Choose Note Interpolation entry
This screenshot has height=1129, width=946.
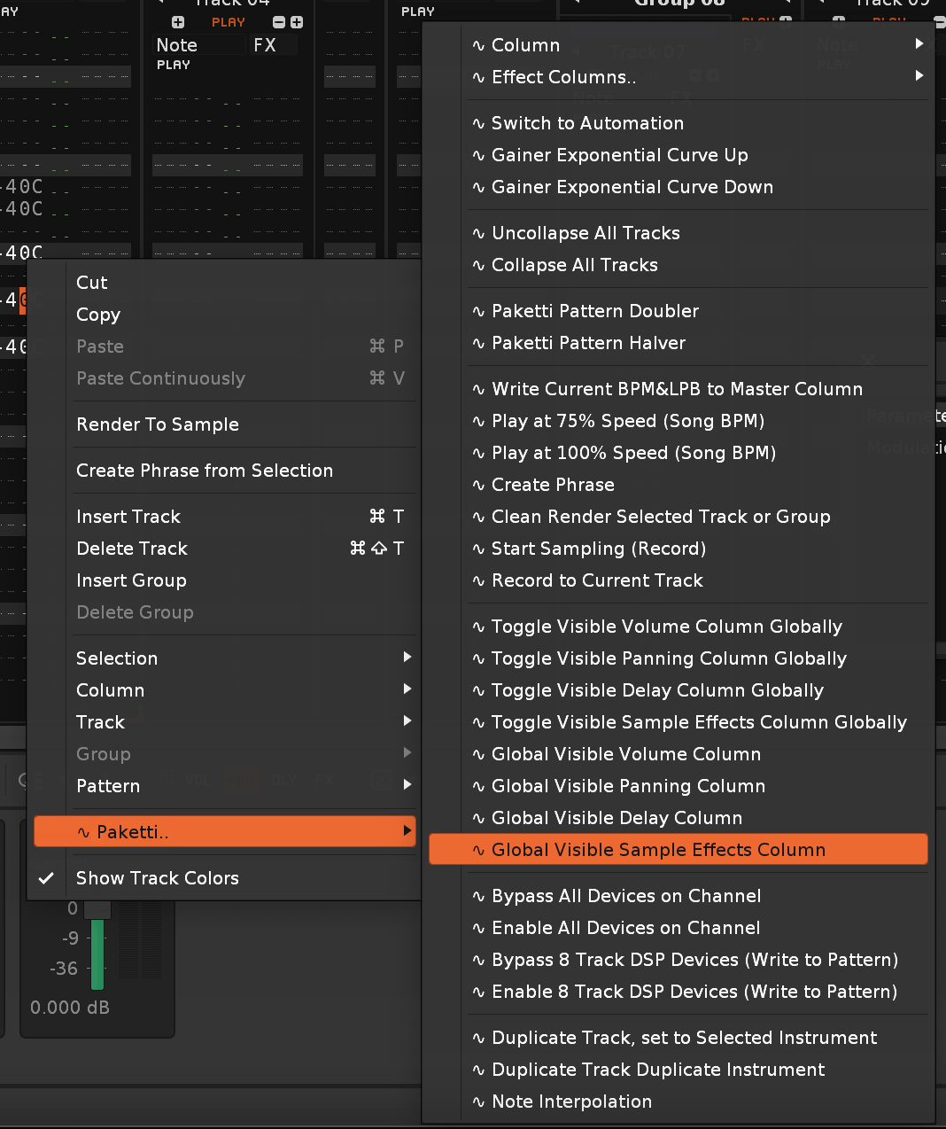tap(571, 1102)
